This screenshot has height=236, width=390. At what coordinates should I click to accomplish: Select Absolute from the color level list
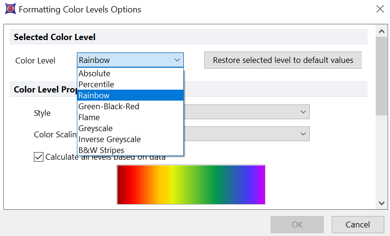point(95,73)
